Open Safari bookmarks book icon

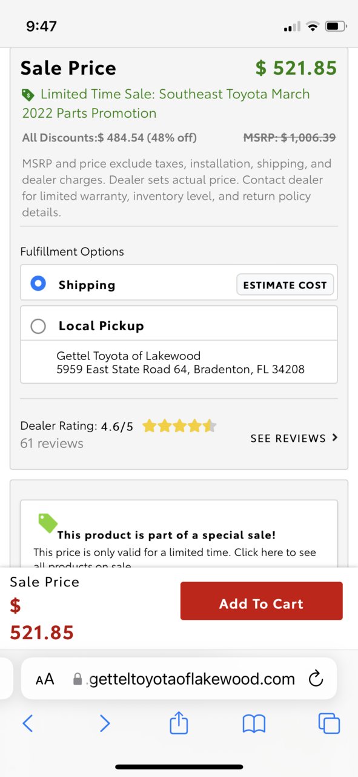pyautogui.click(x=254, y=723)
